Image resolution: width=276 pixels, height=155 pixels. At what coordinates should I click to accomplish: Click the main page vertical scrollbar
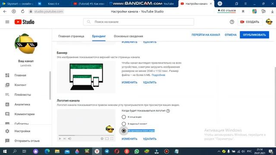tap(275, 106)
